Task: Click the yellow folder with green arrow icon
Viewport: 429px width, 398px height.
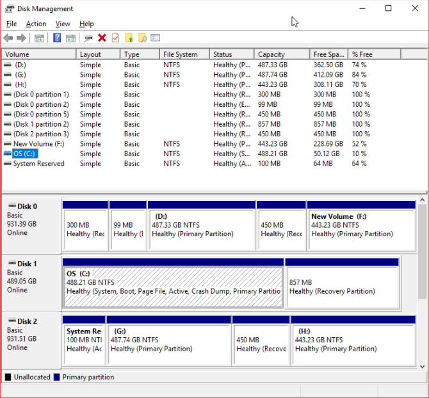Action: pyautogui.click(x=129, y=38)
